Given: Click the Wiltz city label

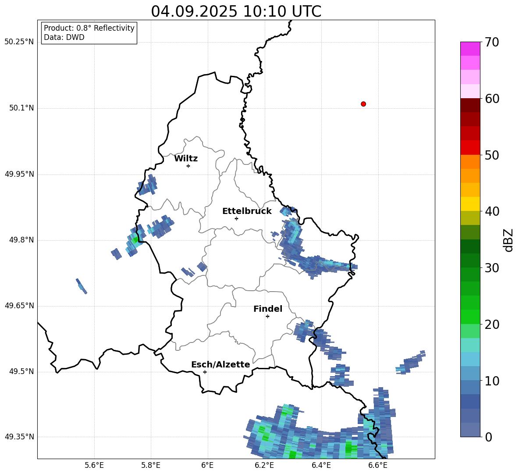Looking at the screenshot, I should [186, 159].
